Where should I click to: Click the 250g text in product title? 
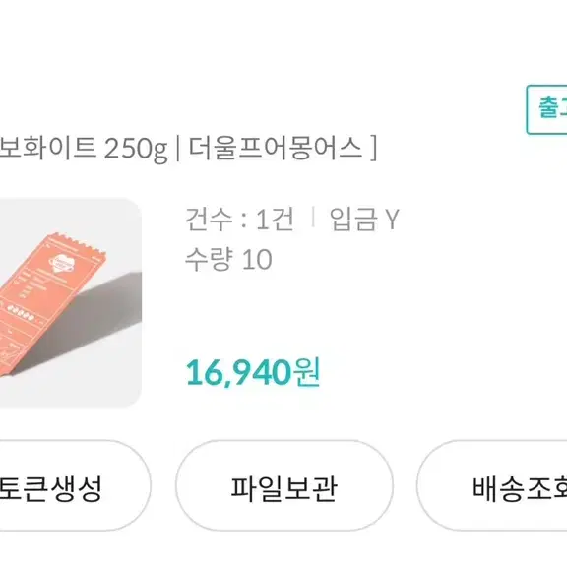point(136,149)
